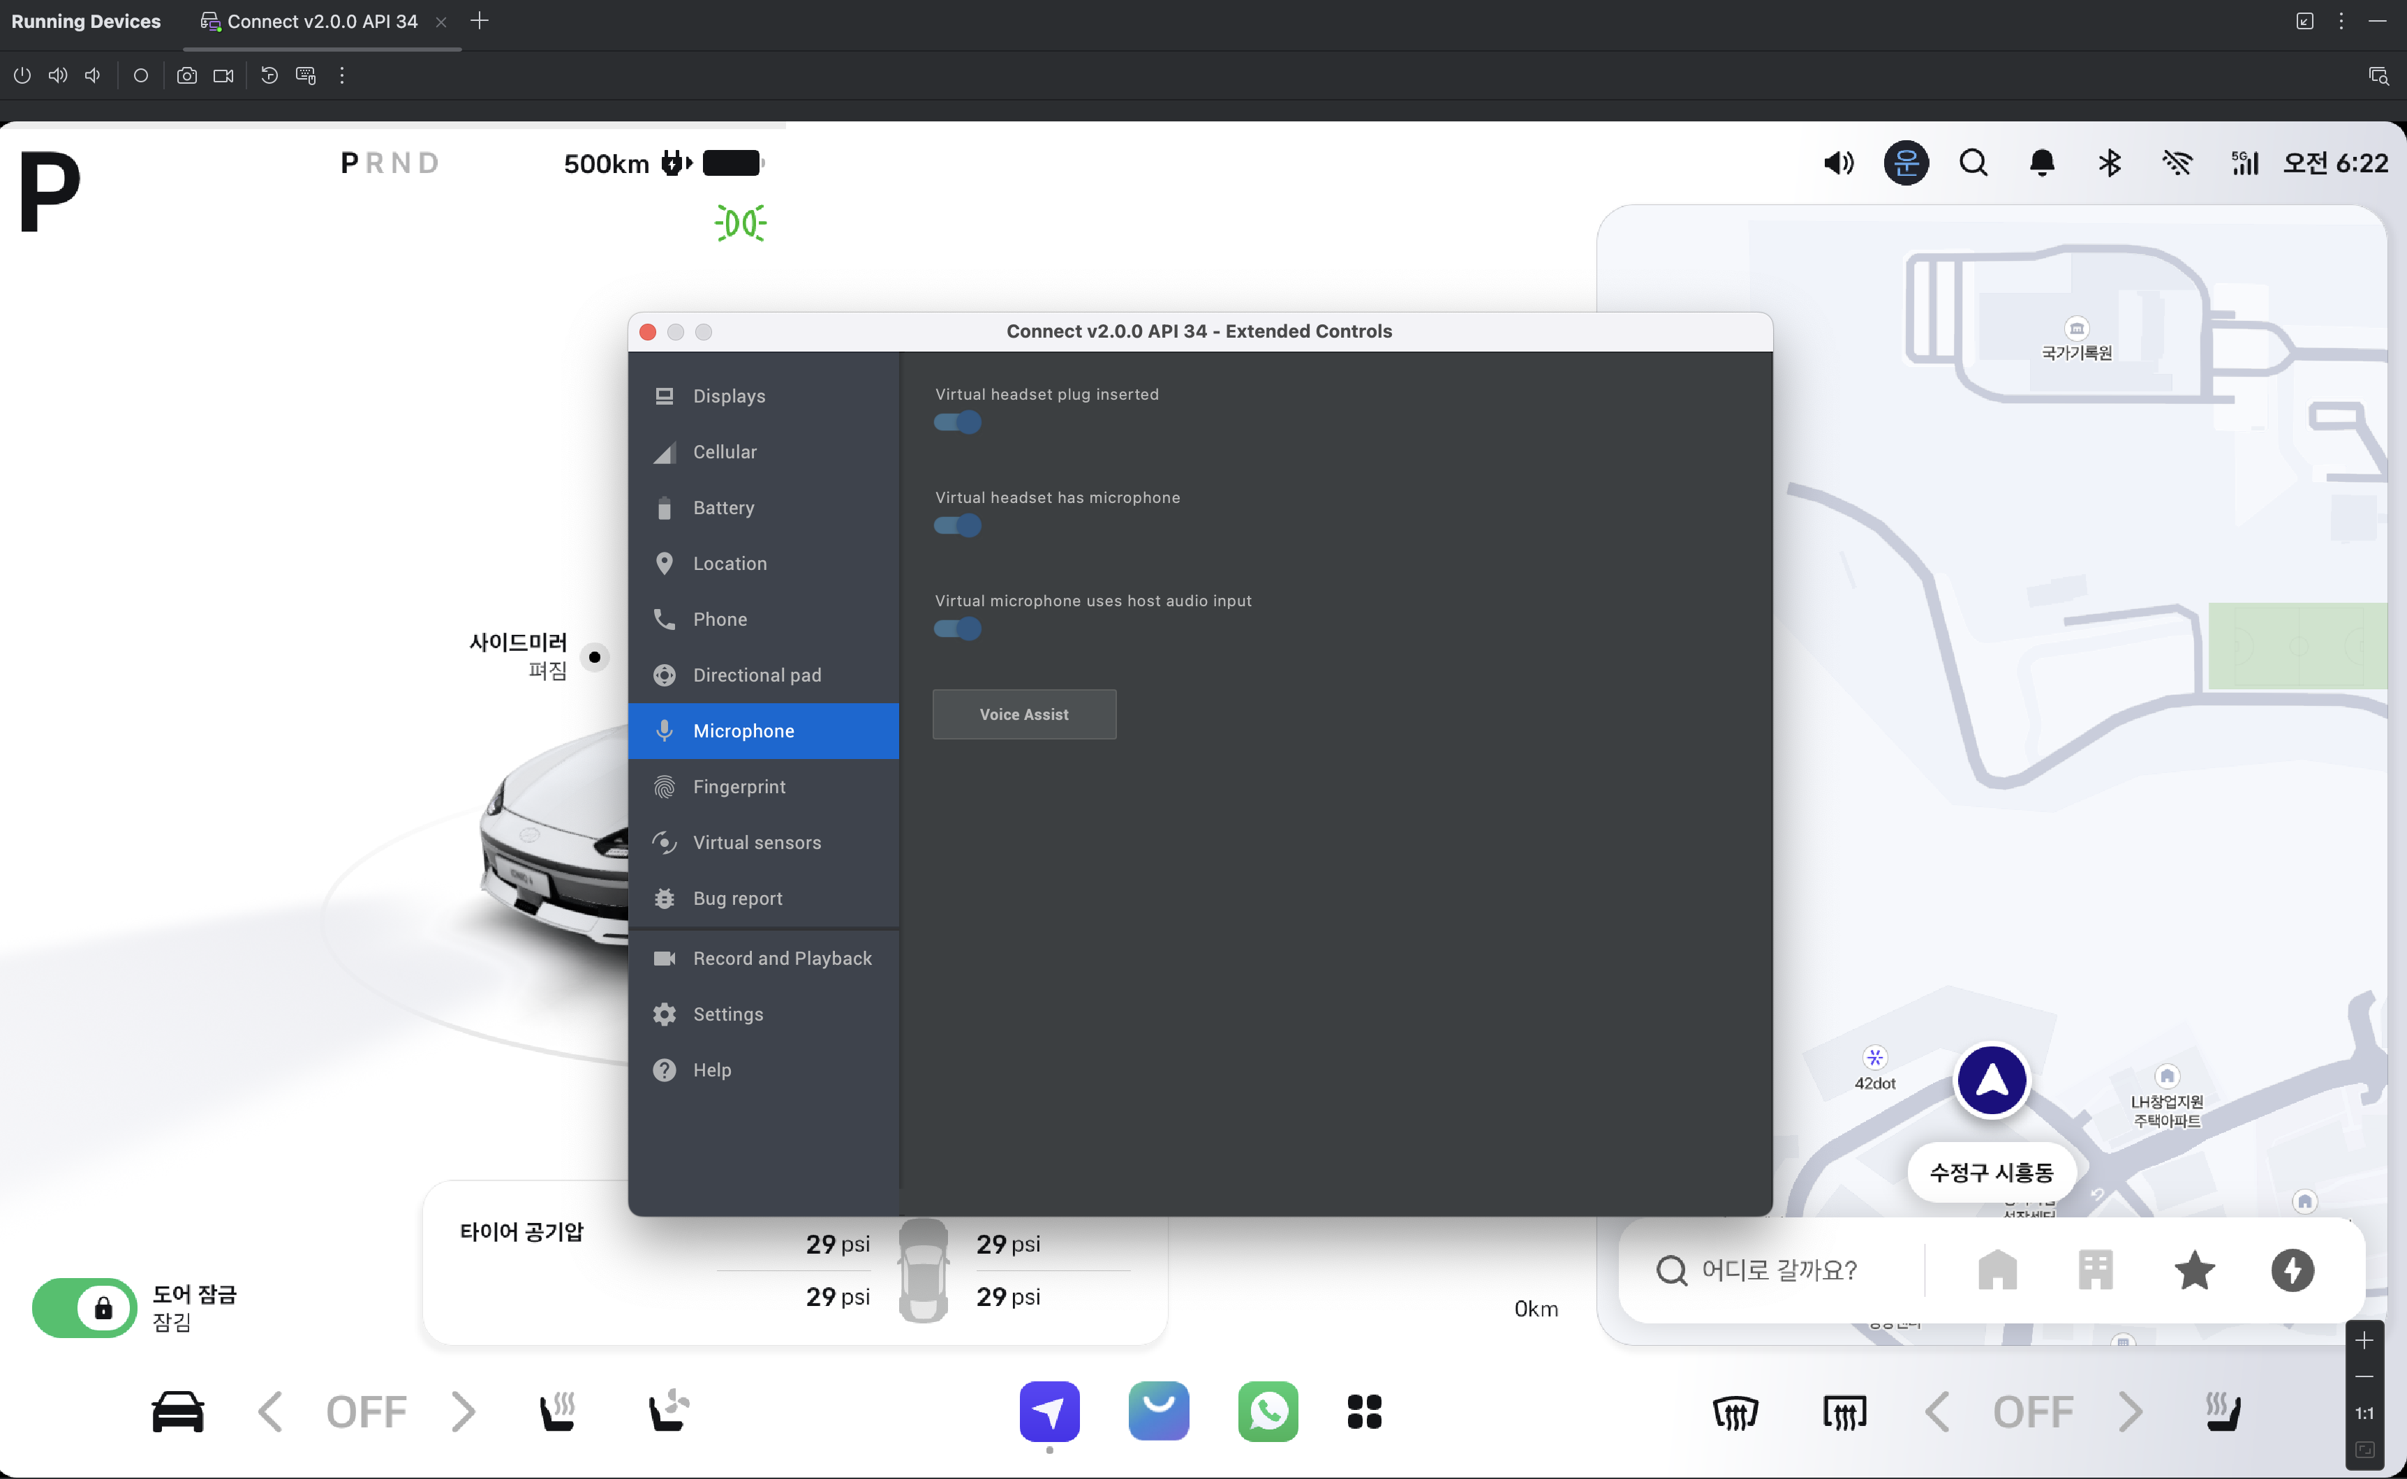Tap the EV charging station shortcut
Image resolution: width=2407 pixels, height=1479 pixels.
pyautogui.click(x=2292, y=1270)
